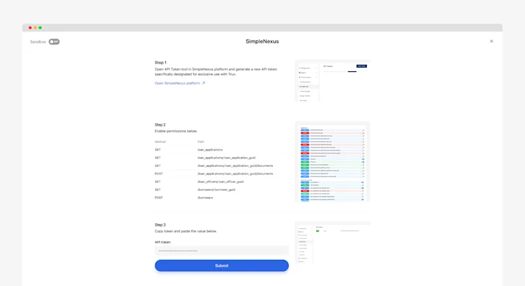Select the GET documents path row

pyautogui.click(x=221, y=166)
